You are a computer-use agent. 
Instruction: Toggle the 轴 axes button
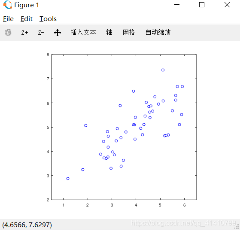(x=109, y=33)
